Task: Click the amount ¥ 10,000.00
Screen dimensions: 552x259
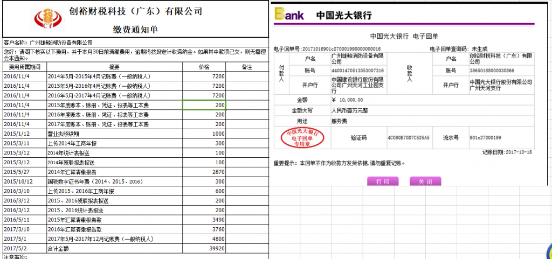Action: (347, 100)
